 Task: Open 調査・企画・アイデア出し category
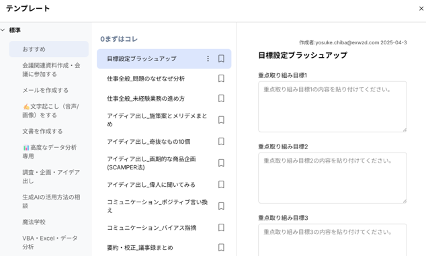tap(51, 176)
